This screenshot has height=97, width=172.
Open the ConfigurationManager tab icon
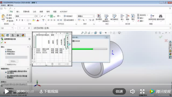click(x=13, y=35)
